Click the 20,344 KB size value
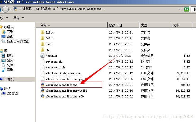Screen dimensions: 196x122 coord(183,79)
